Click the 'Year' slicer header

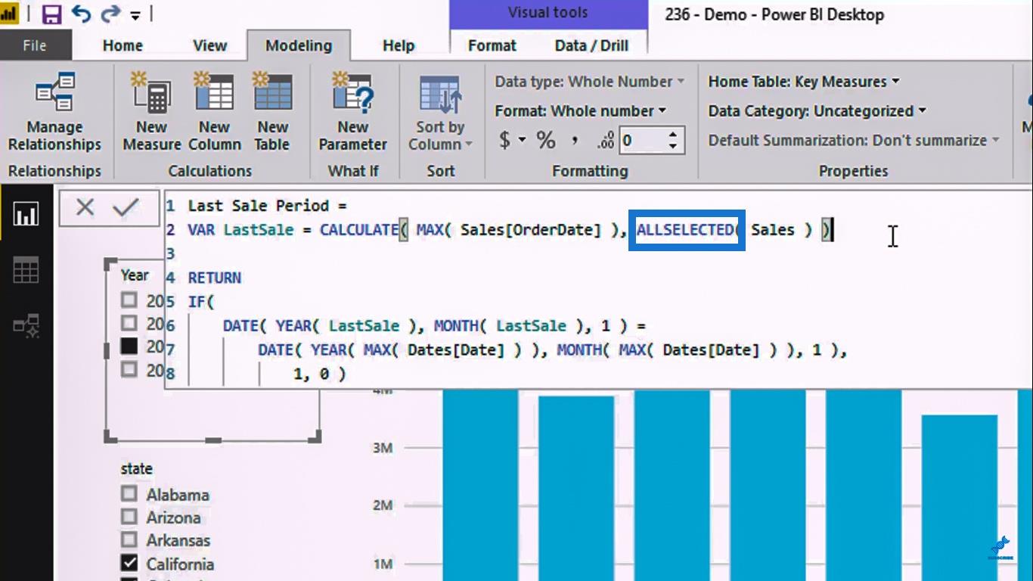135,275
